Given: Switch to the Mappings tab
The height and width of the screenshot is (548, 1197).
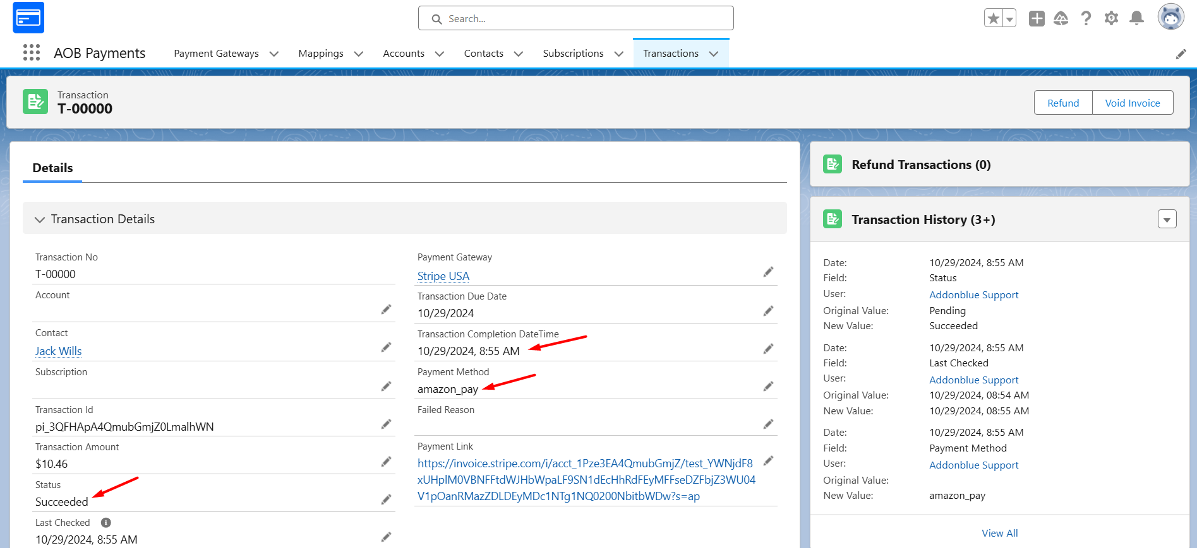Looking at the screenshot, I should click(321, 54).
